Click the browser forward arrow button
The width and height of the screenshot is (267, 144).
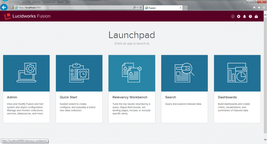11,7
